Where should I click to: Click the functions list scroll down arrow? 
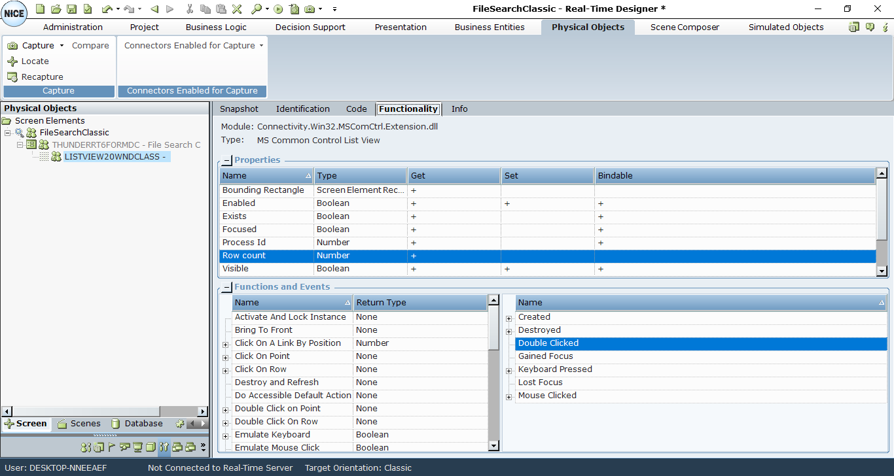pos(494,446)
